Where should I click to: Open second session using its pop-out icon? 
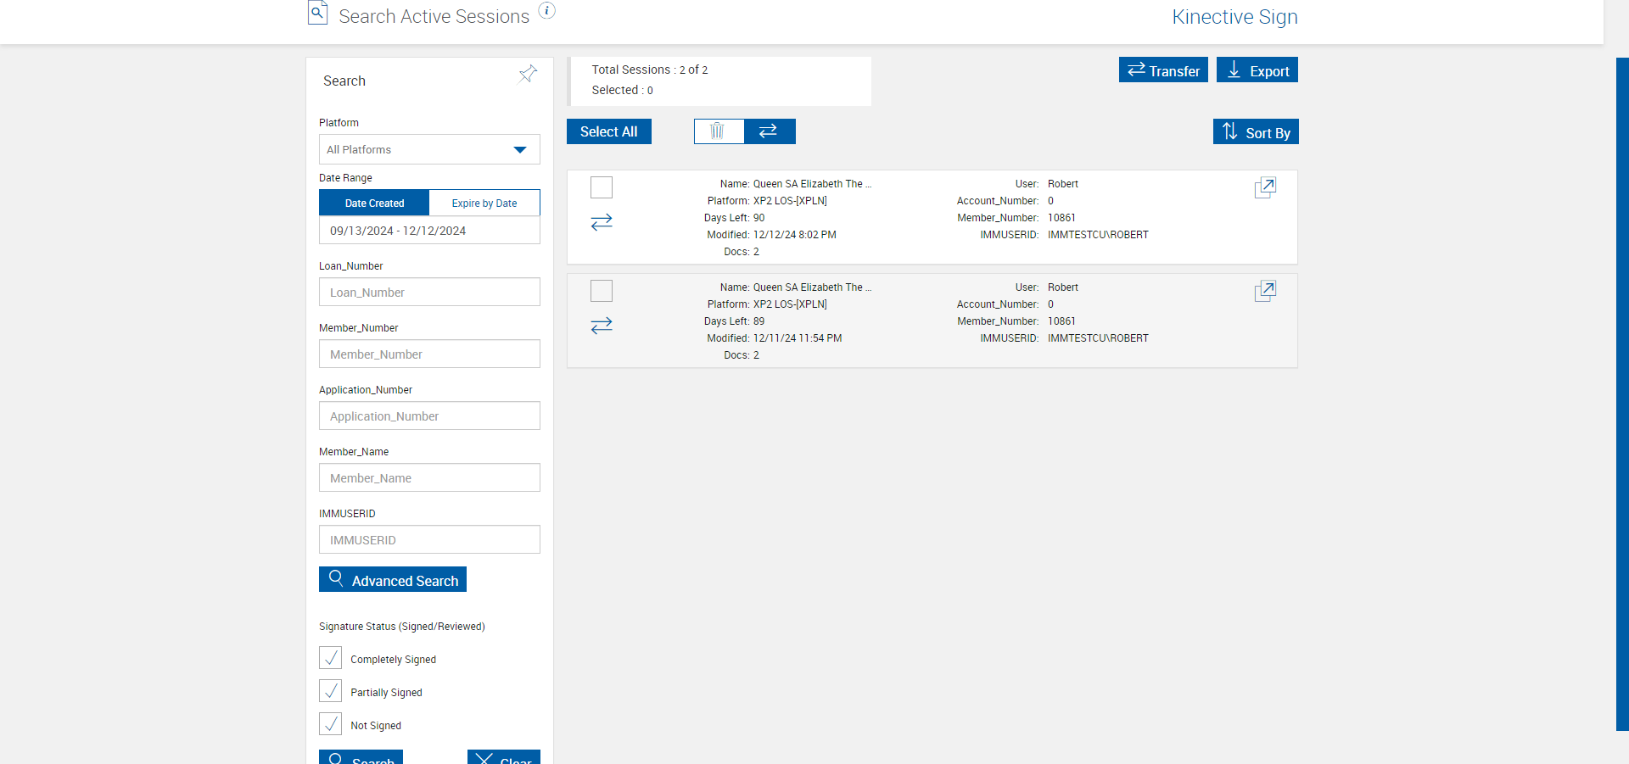tap(1265, 291)
